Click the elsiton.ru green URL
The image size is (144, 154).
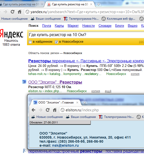[45, 91]
